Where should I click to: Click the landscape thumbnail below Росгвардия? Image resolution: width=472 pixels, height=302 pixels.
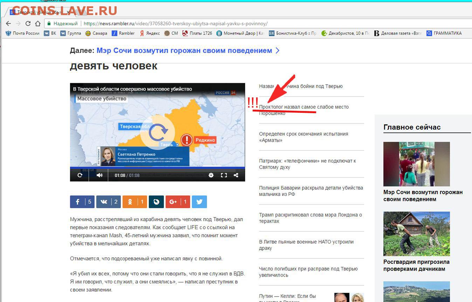click(417, 291)
